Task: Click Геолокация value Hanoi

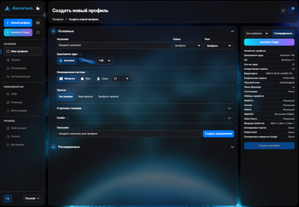Action: pos(291,92)
